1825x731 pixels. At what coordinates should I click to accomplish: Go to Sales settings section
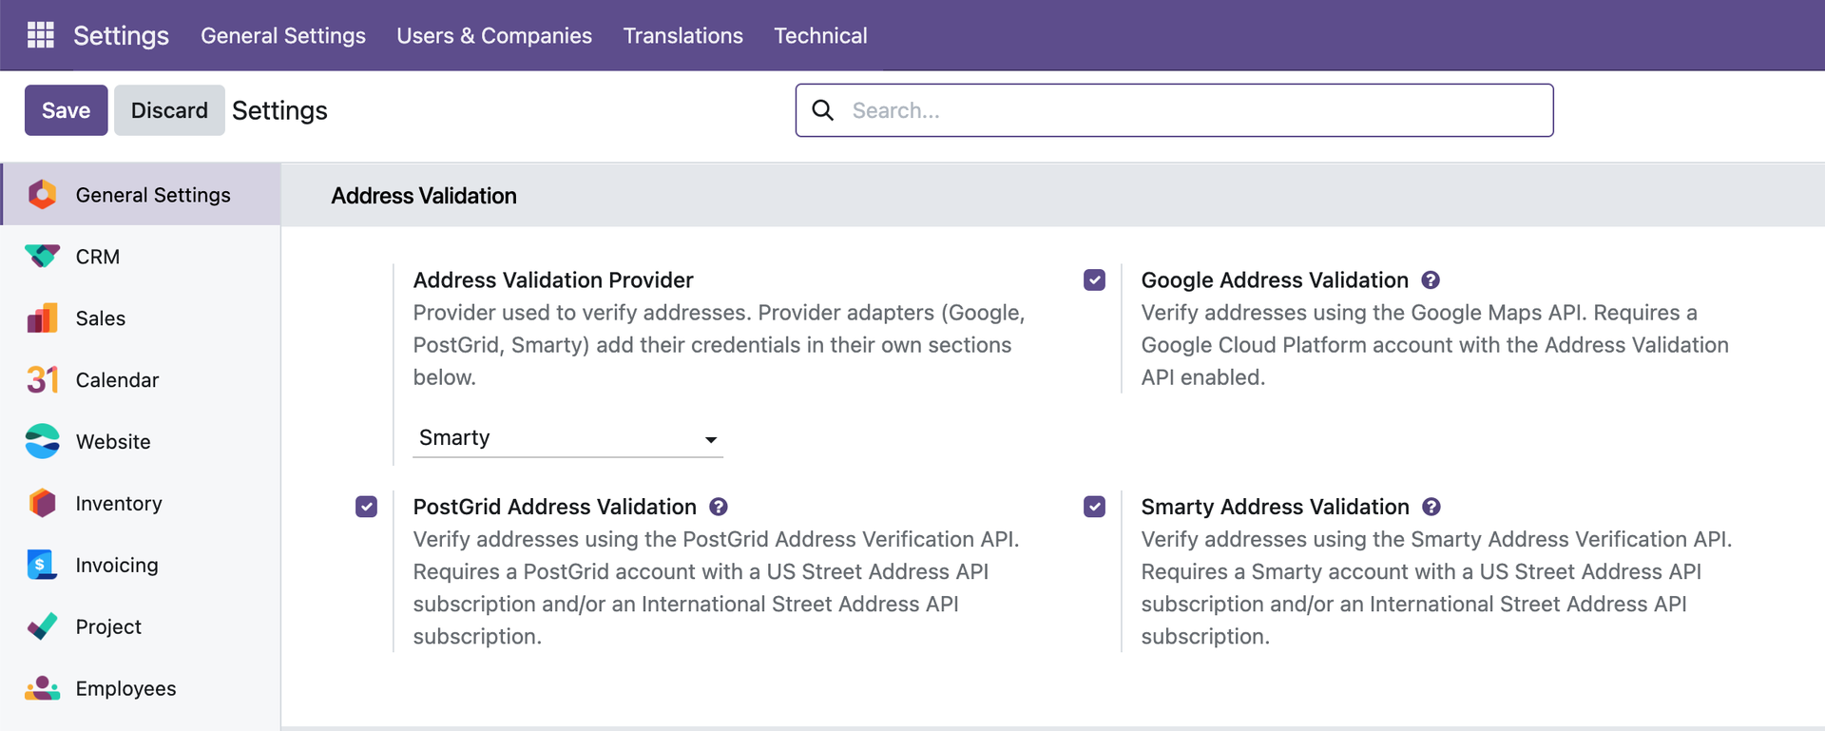pos(141,318)
